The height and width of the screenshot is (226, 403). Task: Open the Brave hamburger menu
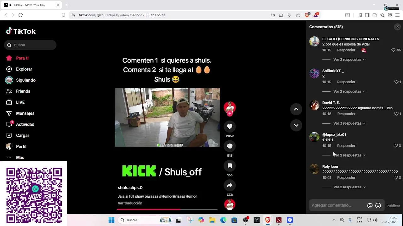(397, 15)
